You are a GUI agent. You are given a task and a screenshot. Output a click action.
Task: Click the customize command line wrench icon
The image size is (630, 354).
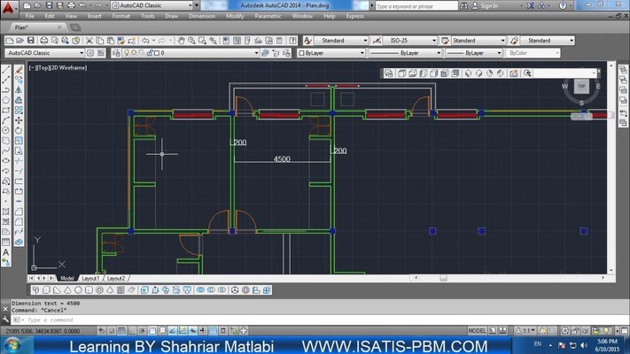point(5,319)
